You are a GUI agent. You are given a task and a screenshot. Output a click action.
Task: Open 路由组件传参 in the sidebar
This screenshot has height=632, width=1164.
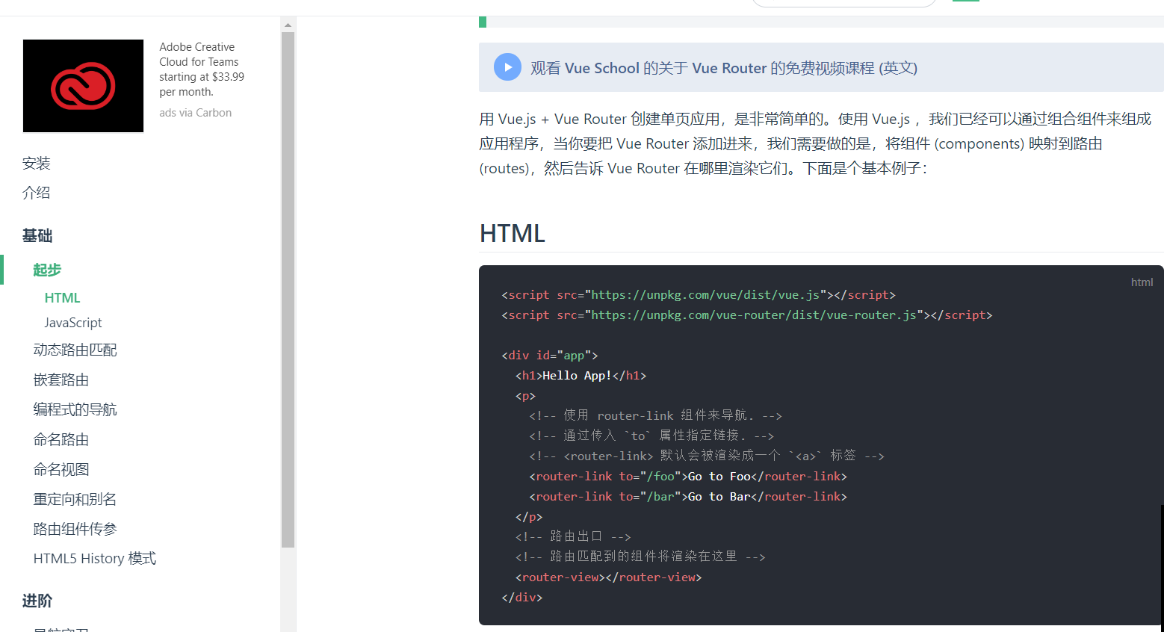pyautogui.click(x=75, y=529)
